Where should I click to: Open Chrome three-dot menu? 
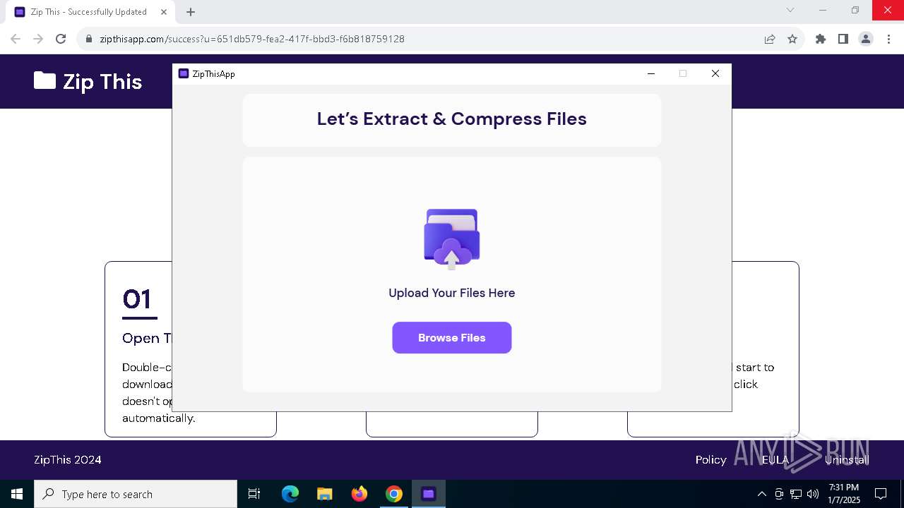pos(888,39)
